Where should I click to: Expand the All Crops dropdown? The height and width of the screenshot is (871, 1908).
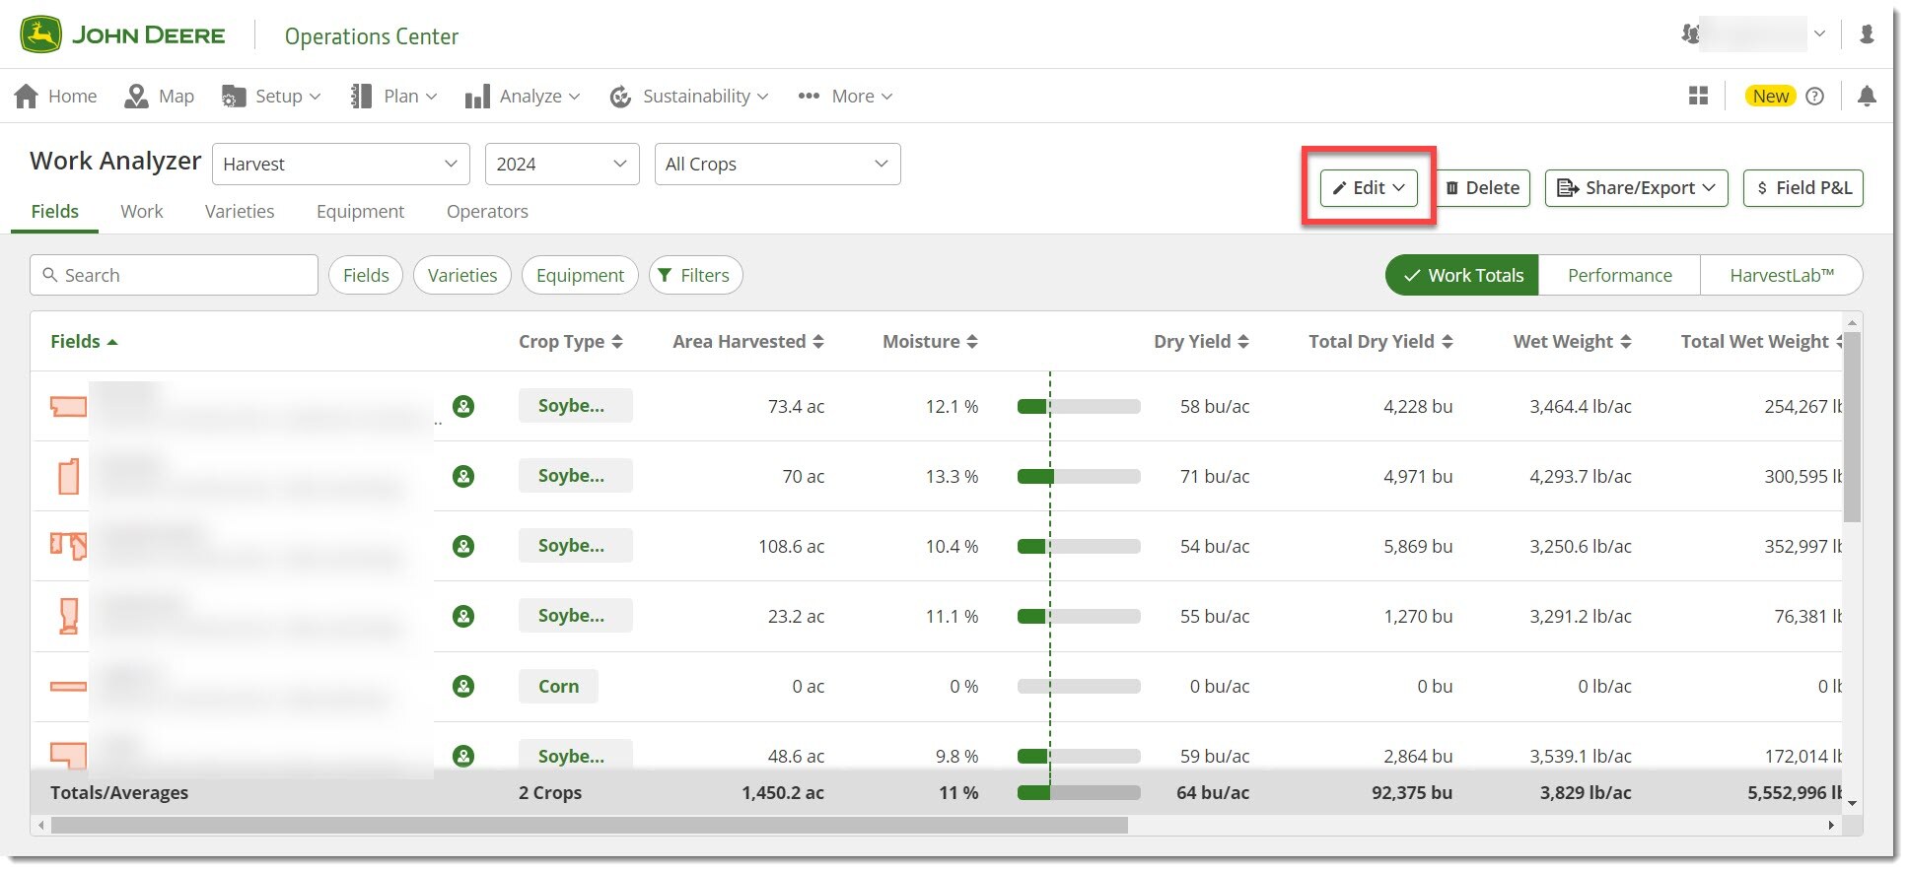[777, 164]
